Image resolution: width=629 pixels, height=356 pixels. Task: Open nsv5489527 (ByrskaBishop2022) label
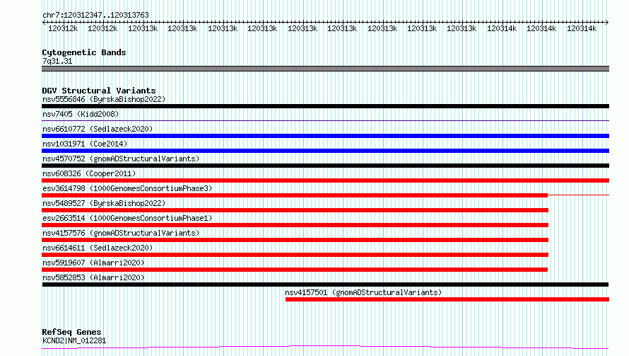(x=104, y=203)
